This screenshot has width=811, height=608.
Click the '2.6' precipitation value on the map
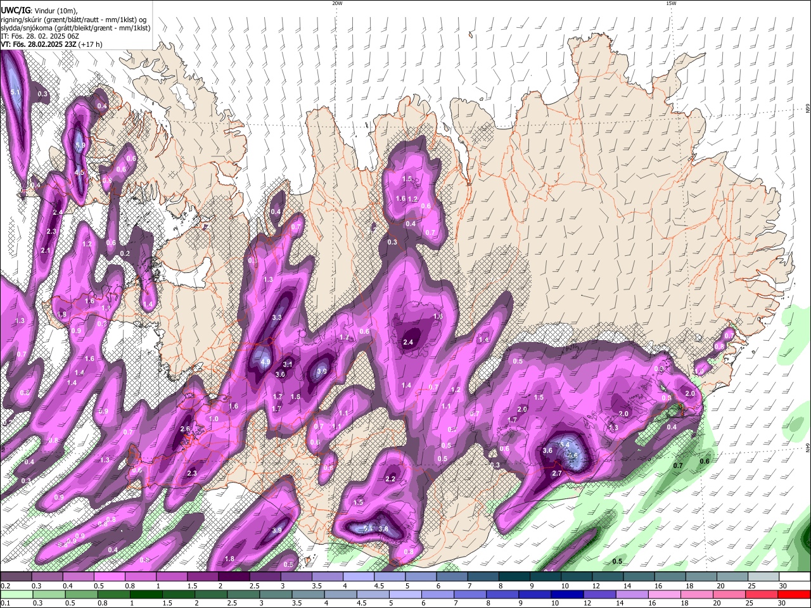tap(185, 429)
